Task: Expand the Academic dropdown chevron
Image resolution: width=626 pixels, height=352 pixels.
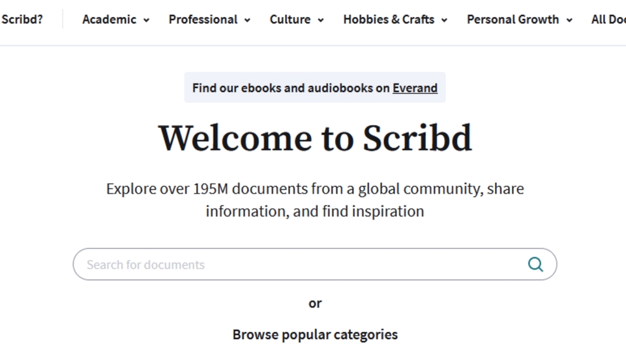Action: point(147,20)
